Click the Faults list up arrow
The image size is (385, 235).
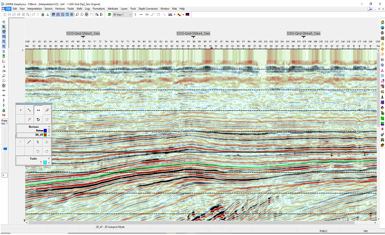tap(49, 159)
